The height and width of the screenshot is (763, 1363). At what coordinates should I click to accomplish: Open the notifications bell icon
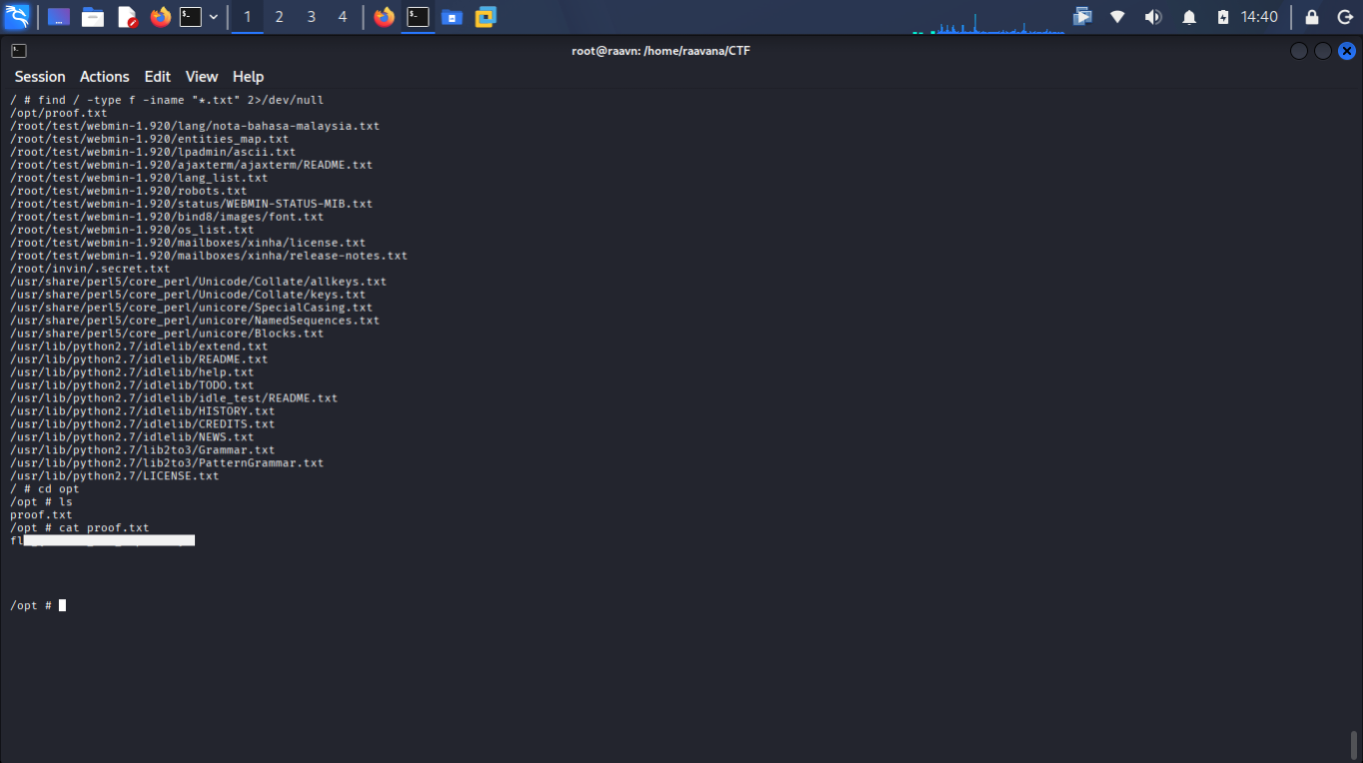1189,17
